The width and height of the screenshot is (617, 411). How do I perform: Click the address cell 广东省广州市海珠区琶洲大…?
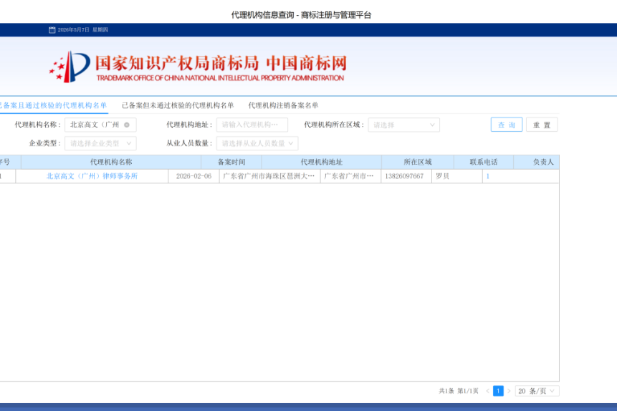[x=269, y=176]
